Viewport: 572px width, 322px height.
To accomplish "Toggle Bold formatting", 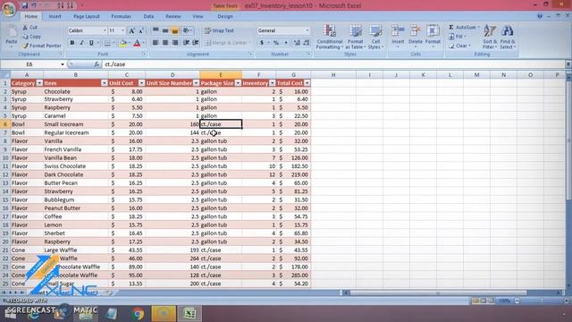I will pos(72,43).
